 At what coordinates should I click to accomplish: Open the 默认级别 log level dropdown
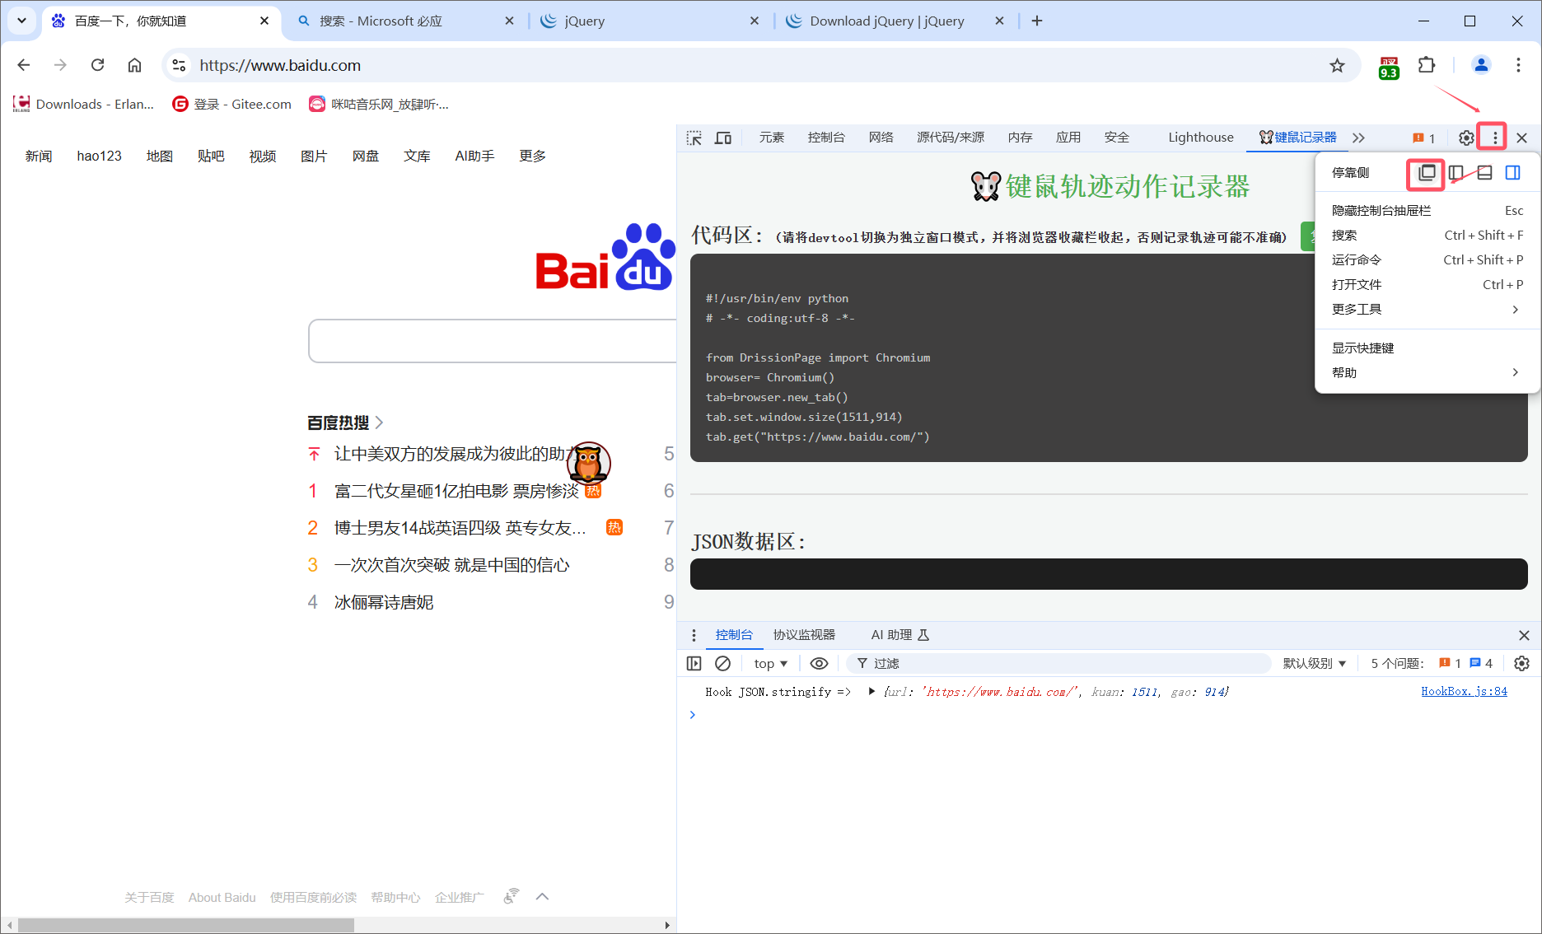click(x=1314, y=663)
